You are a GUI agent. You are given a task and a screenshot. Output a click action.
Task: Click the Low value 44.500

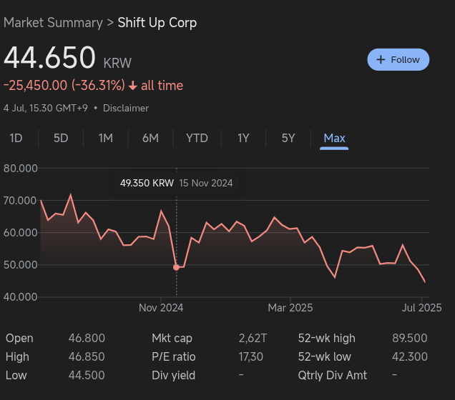tap(87, 375)
